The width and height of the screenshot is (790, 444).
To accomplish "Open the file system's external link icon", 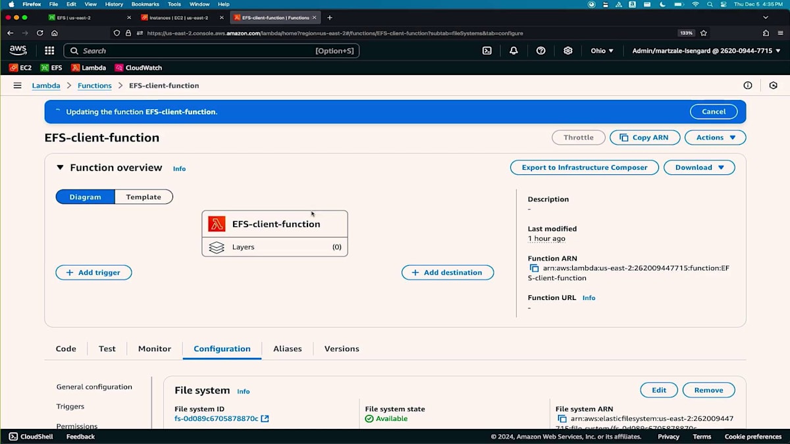I will tap(265, 418).
